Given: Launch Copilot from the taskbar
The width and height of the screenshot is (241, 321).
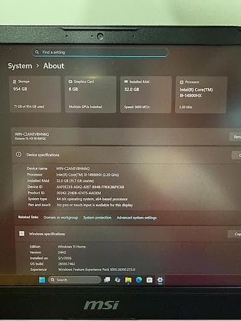Looking at the screenshot, I should [x=117, y=280].
